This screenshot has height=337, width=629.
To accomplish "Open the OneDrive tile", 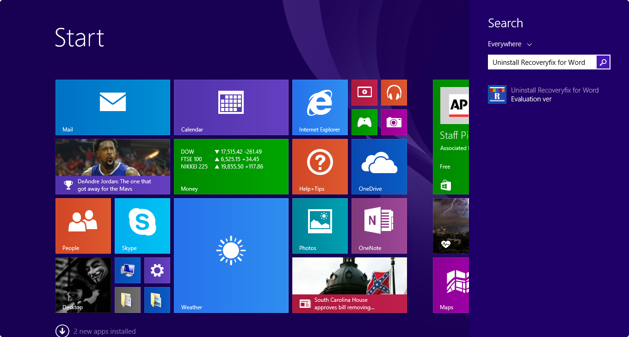I will click(x=379, y=167).
